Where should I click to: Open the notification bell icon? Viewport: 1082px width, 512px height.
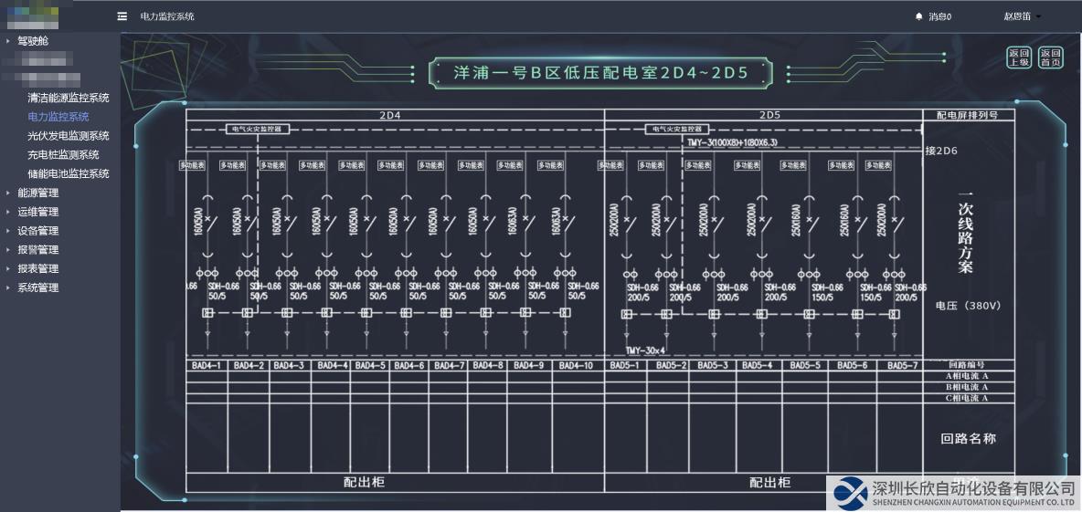(918, 16)
